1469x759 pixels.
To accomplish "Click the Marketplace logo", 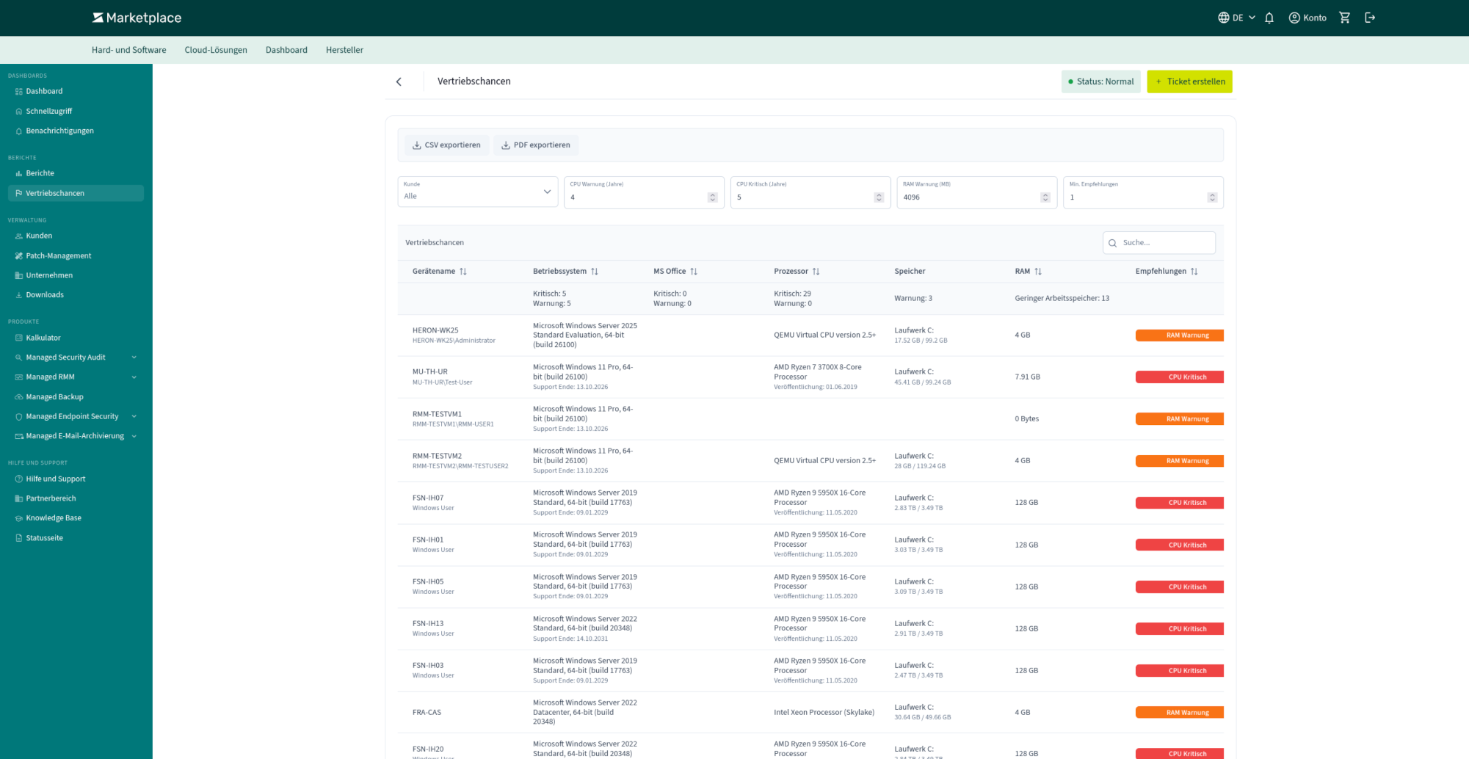I will point(137,18).
